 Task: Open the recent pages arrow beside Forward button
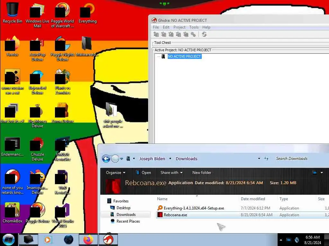coord(121,159)
